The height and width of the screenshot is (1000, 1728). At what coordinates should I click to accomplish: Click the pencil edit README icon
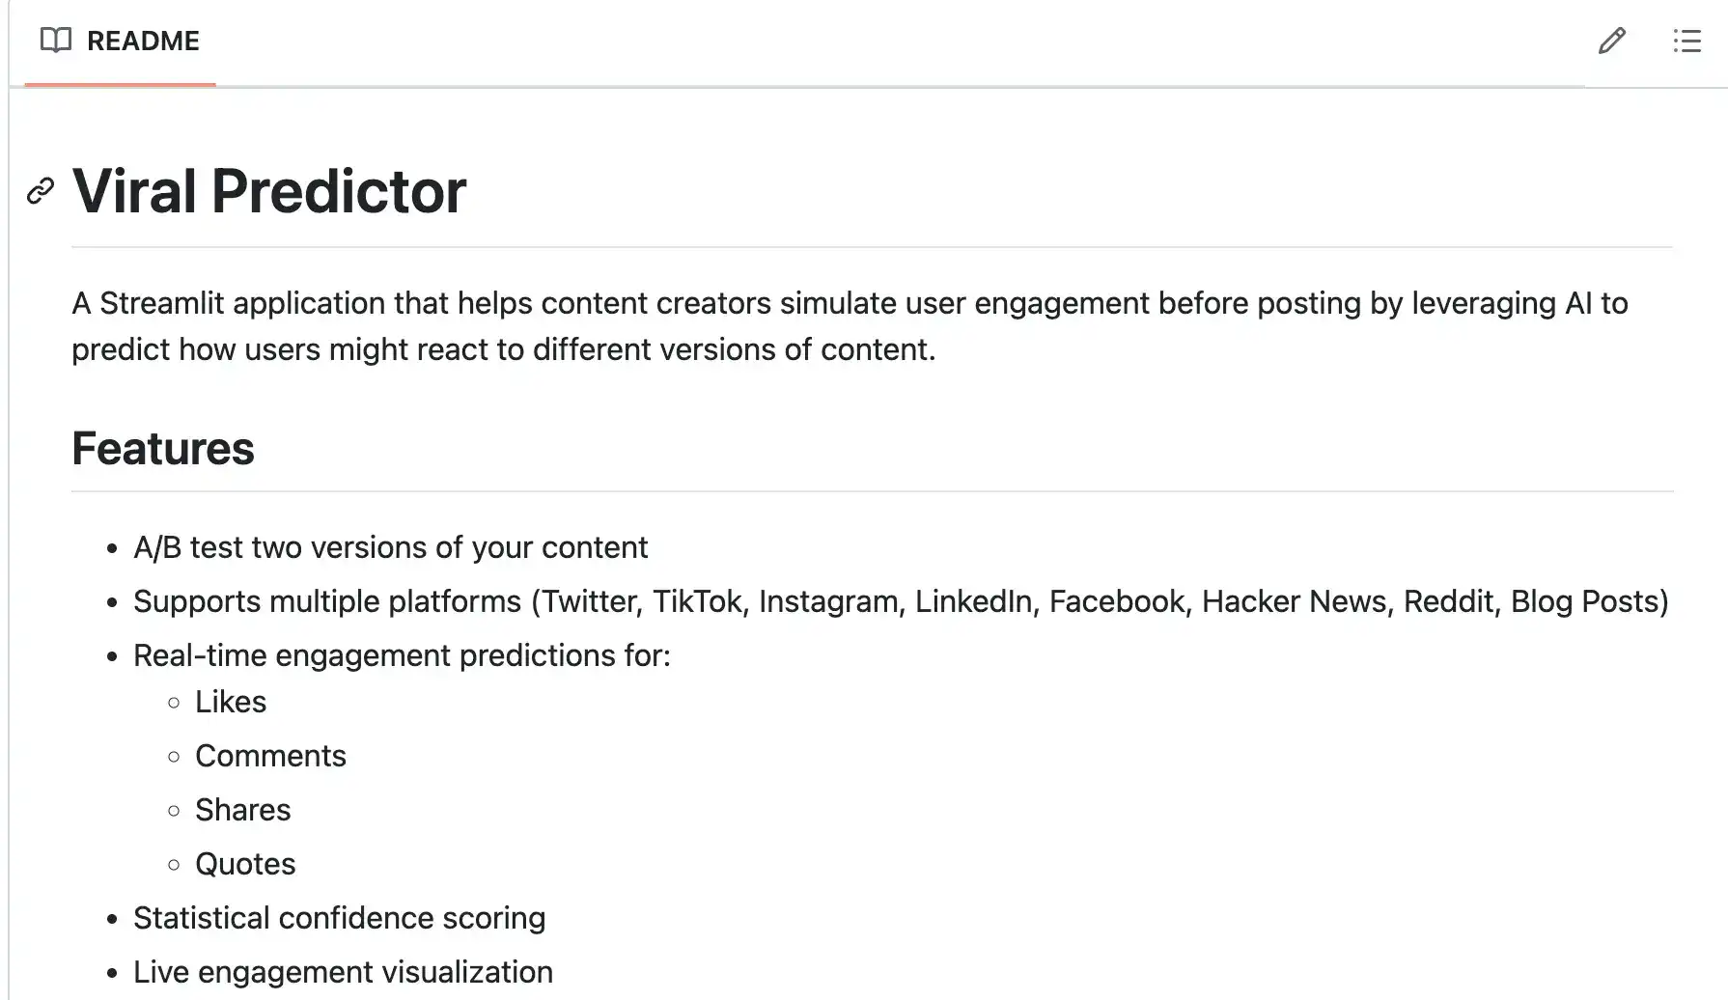[1611, 41]
